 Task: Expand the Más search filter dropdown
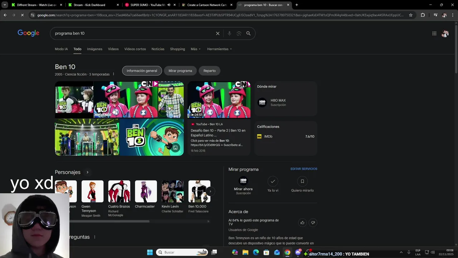(x=196, y=49)
